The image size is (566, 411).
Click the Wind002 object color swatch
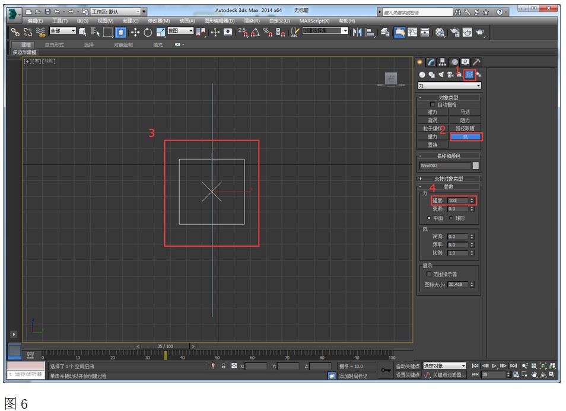coord(476,165)
